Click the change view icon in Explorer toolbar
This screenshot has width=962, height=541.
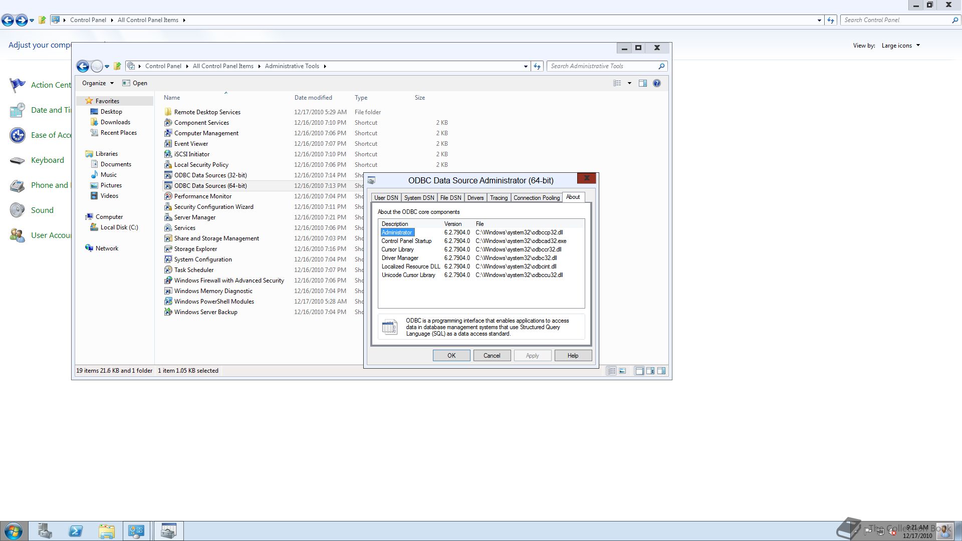pos(617,83)
